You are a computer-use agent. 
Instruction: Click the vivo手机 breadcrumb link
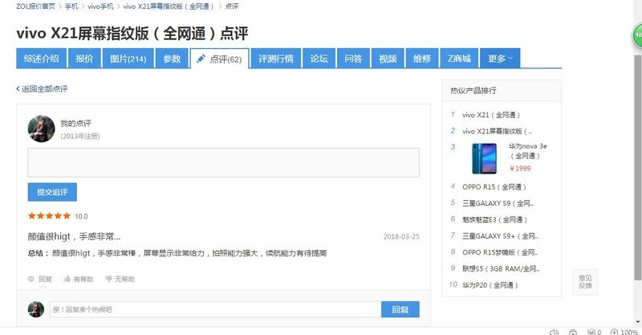click(100, 6)
